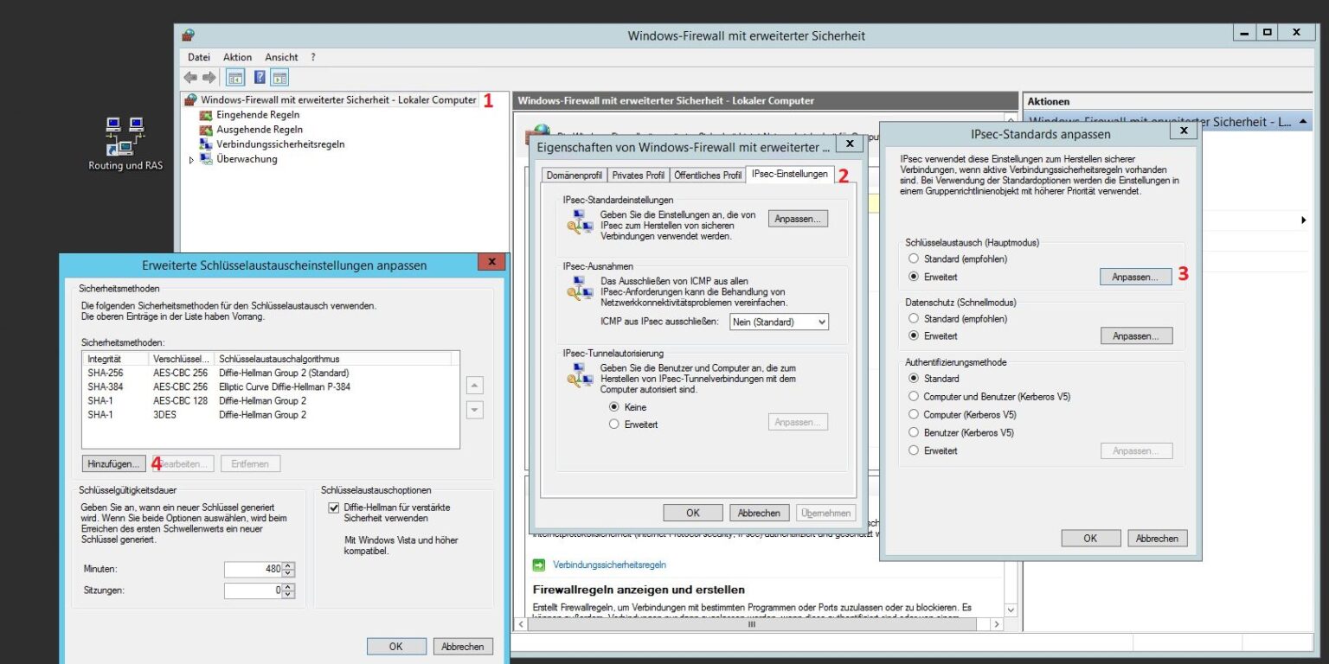Click the Help icon in the MMC toolbar
Image resolution: width=1329 pixels, height=664 pixels.
click(258, 77)
